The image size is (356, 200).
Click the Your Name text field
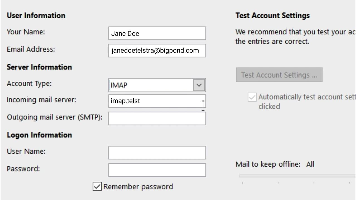tap(157, 33)
